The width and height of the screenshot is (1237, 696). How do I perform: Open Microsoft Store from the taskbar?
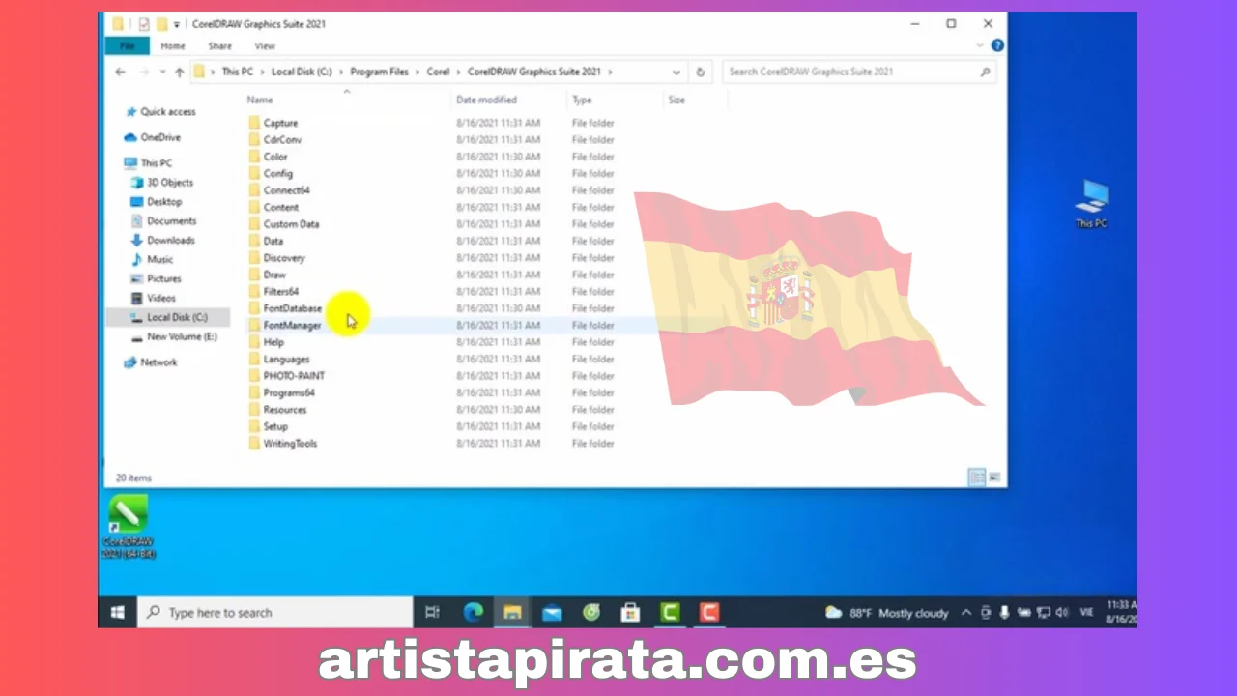point(630,612)
